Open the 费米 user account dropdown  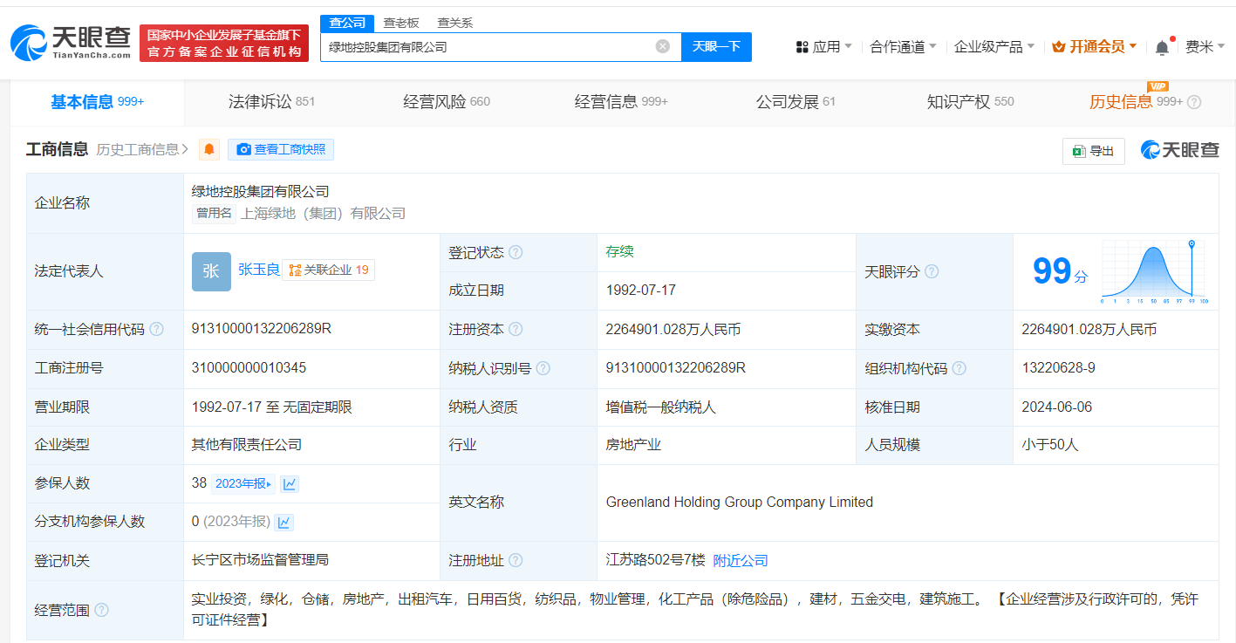click(1205, 46)
